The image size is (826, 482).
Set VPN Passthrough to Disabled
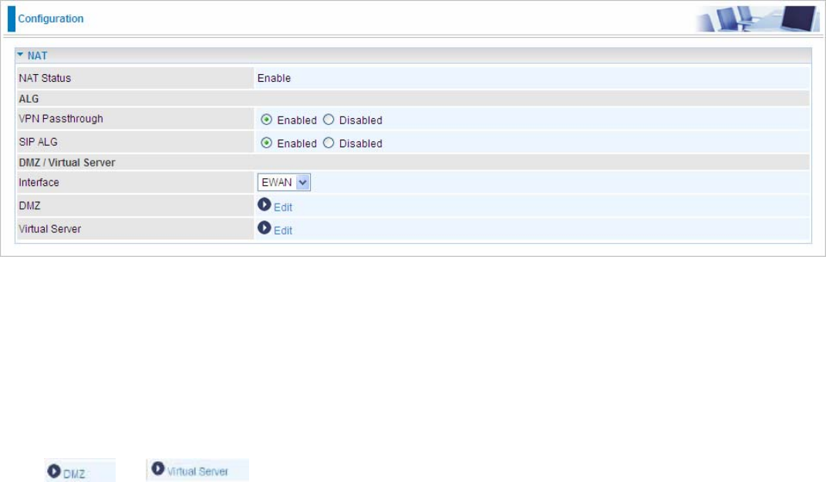point(329,120)
